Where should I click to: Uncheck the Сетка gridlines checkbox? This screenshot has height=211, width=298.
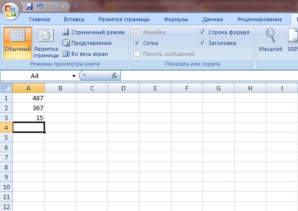[x=137, y=43]
